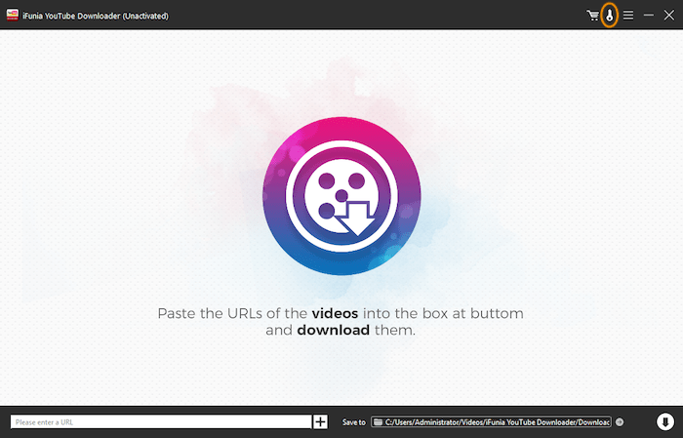683x438 pixels.
Task: Open output folder via small arrow icon
Action: click(x=620, y=422)
